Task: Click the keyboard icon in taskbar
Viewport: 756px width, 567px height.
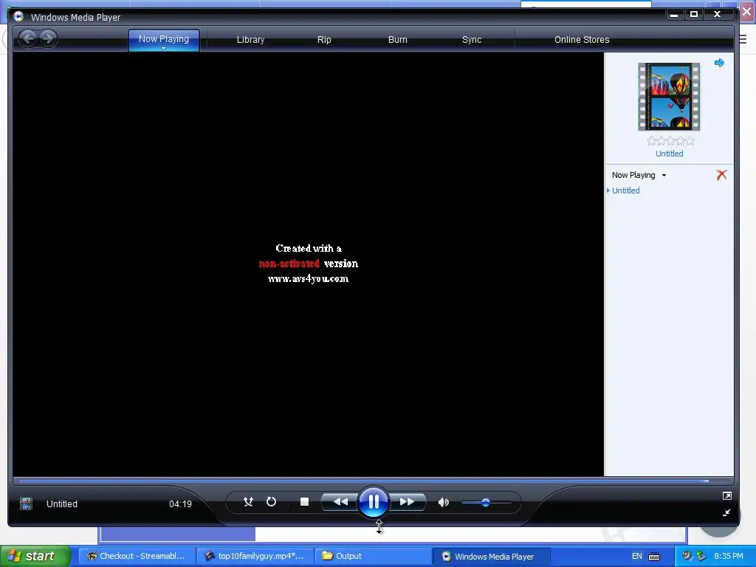Action: [x=654, y=557]
